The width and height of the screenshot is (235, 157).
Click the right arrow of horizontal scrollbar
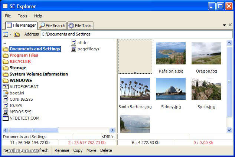(112, 130)
